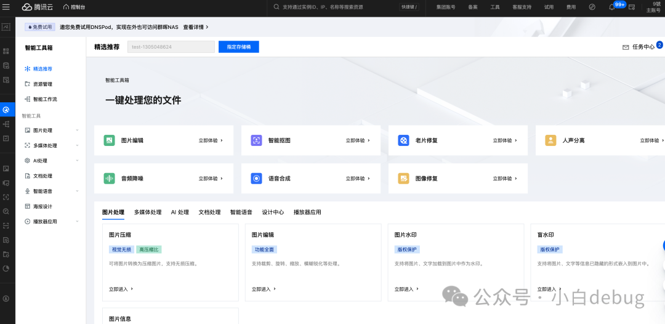Open 资源管理 in the sidebar
Image resolution: width=665 pixels, height=324 pixels.
(43, 84)
